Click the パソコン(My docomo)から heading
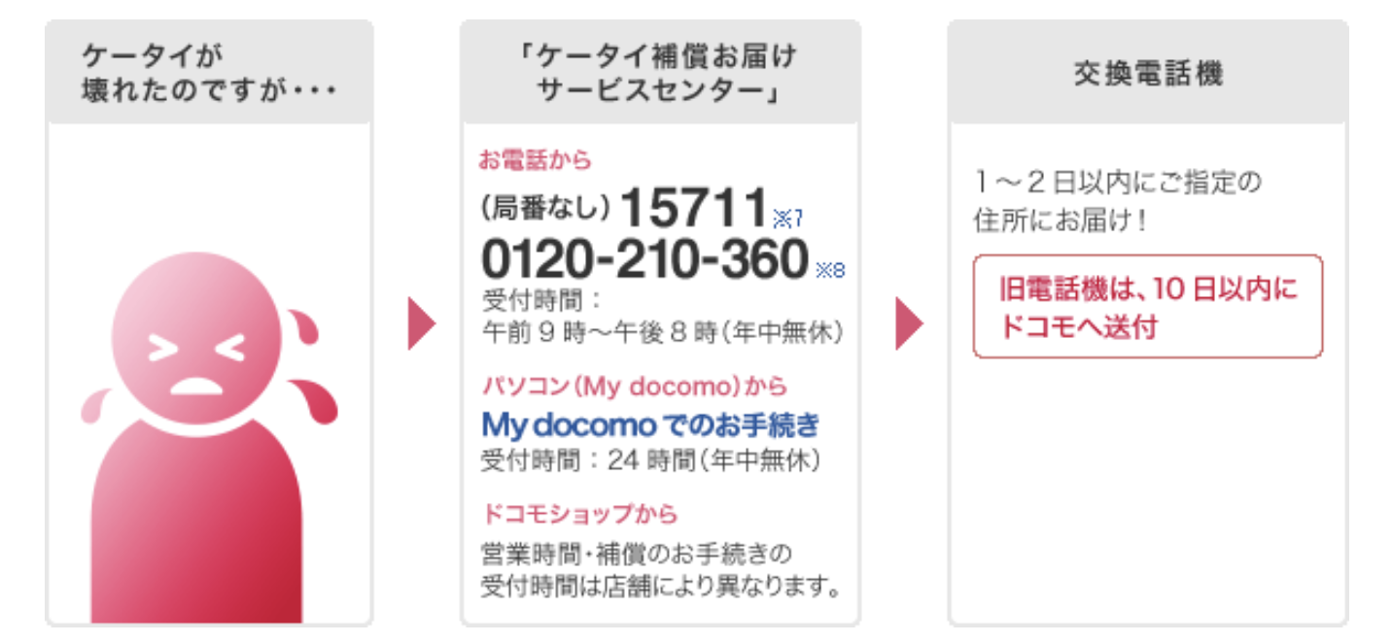1392x643 pixels. 635,386
